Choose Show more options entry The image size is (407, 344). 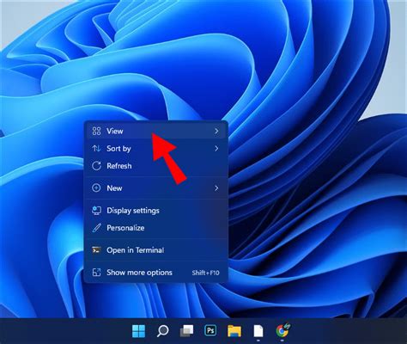pyautogui.click(x=156, y=273)
